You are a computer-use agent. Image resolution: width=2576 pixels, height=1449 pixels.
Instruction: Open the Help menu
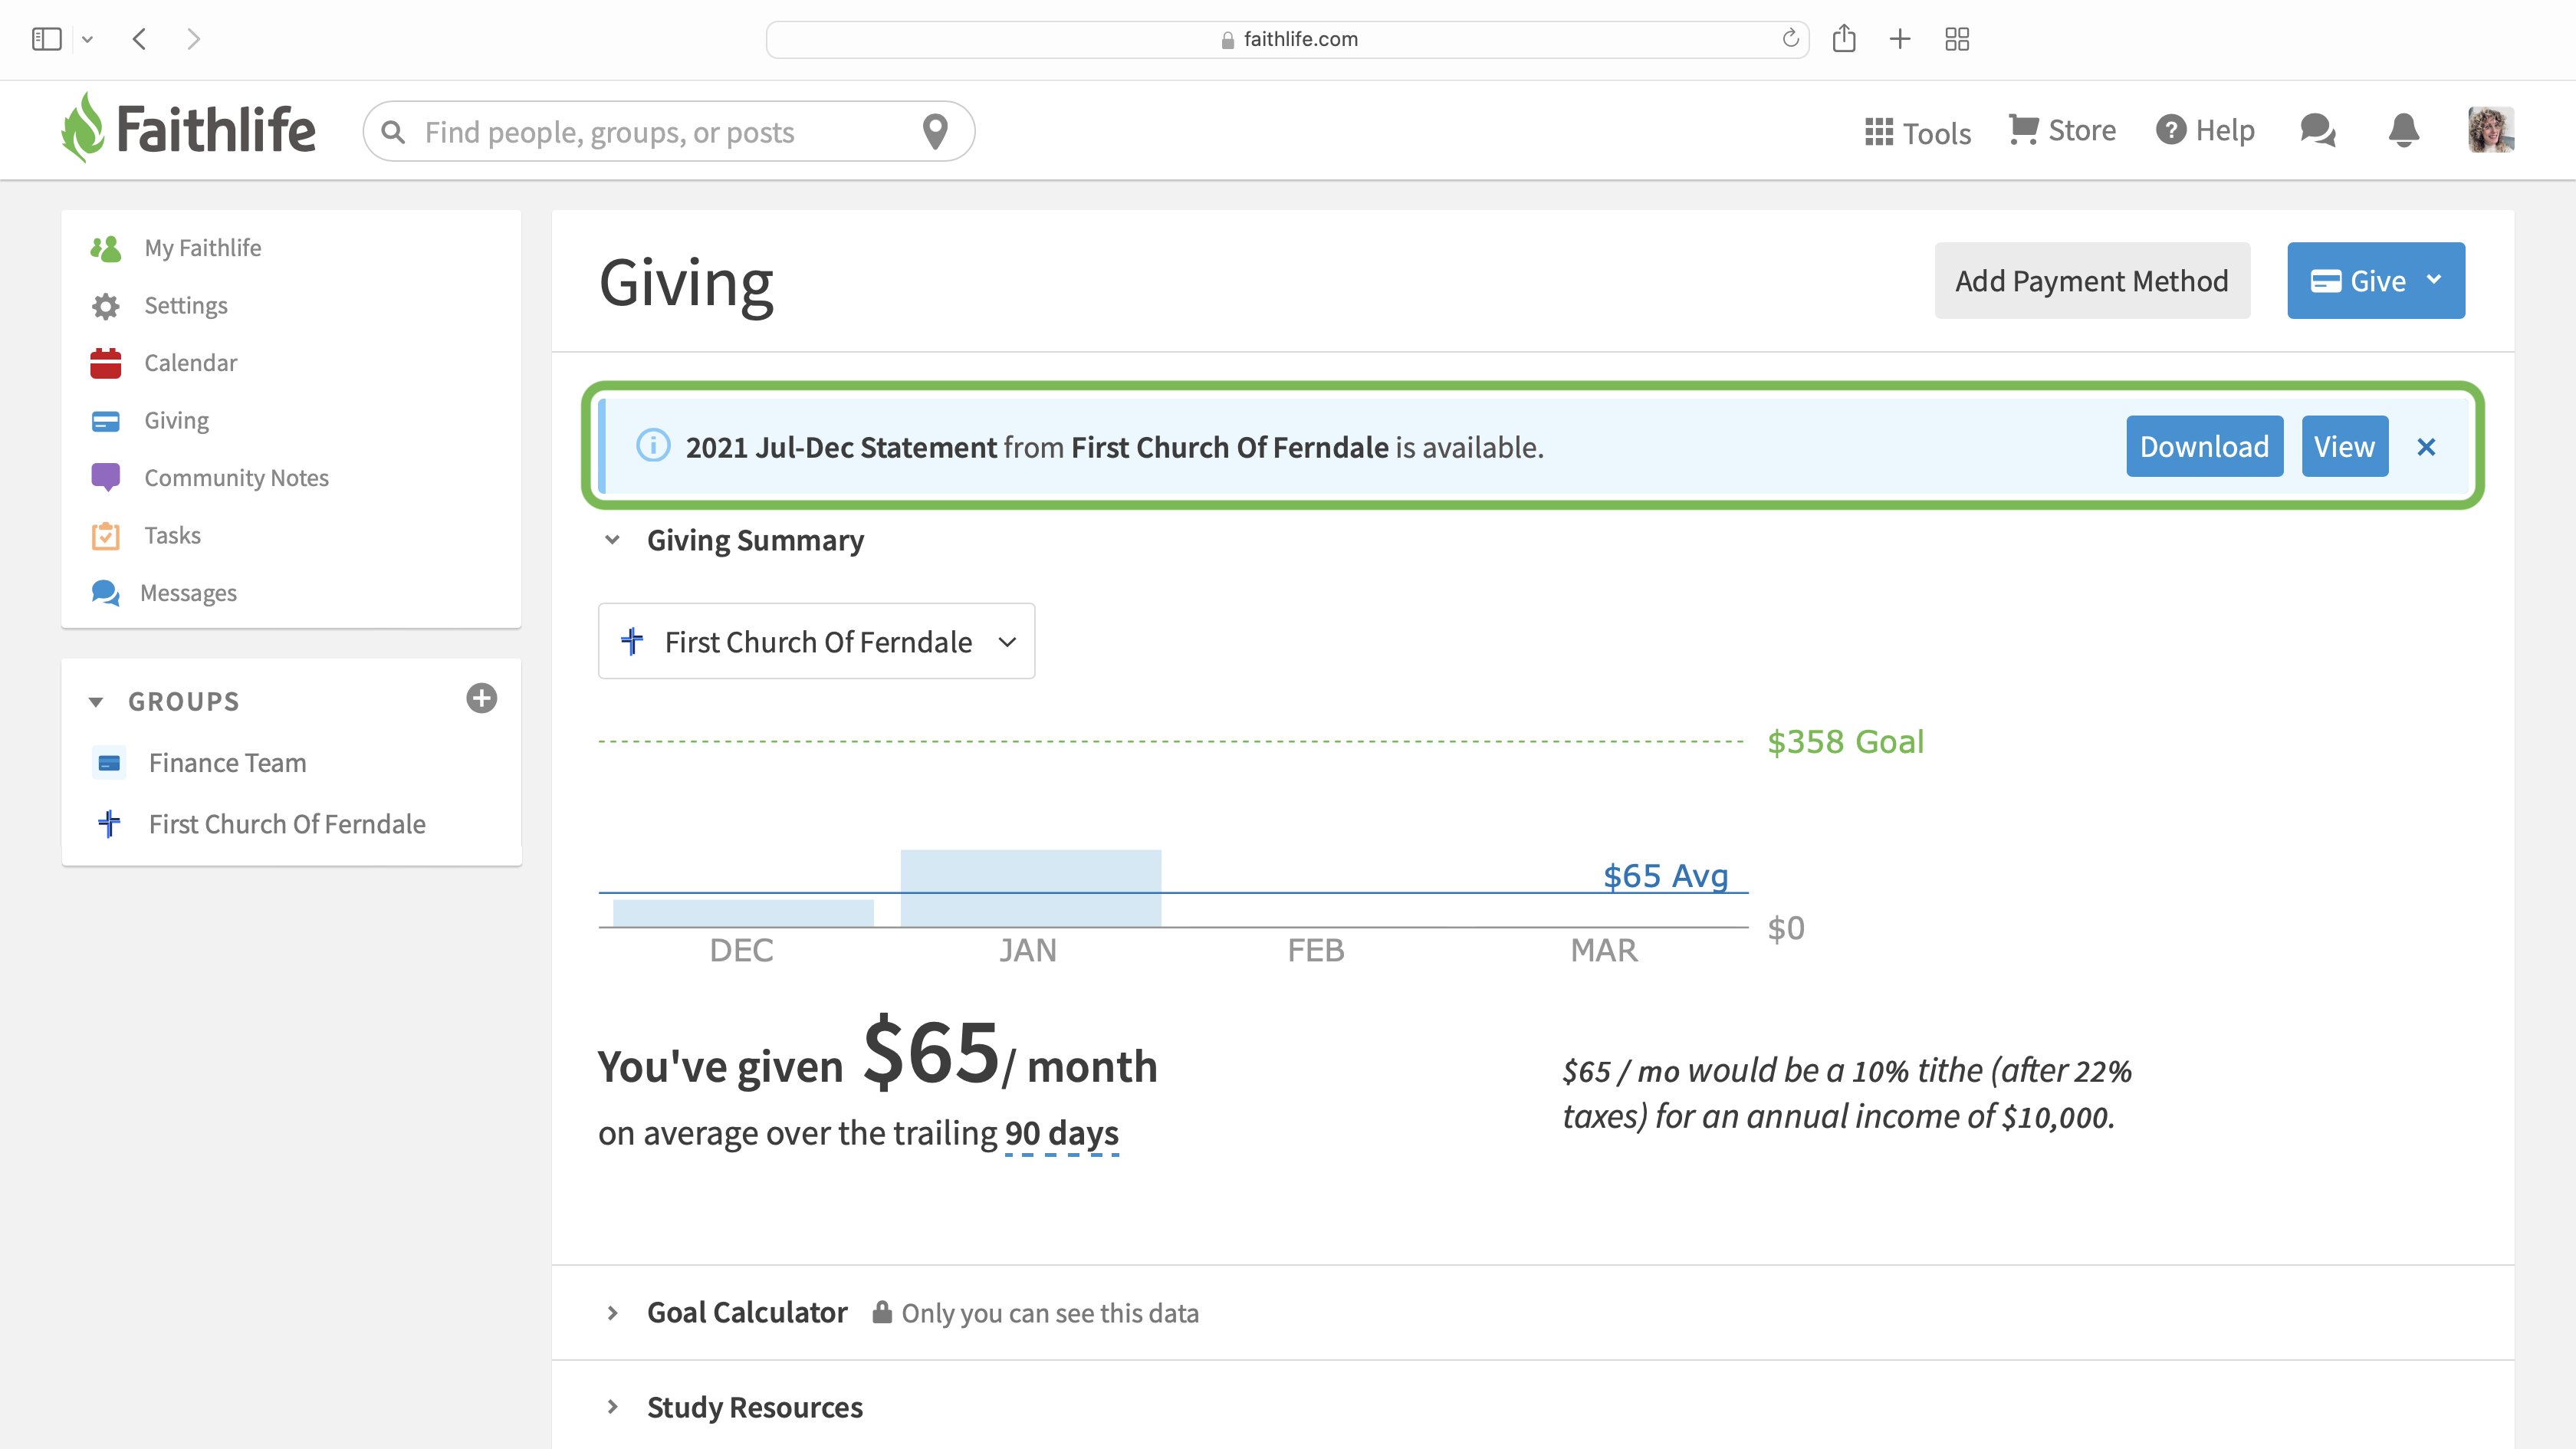[2205, 130]
